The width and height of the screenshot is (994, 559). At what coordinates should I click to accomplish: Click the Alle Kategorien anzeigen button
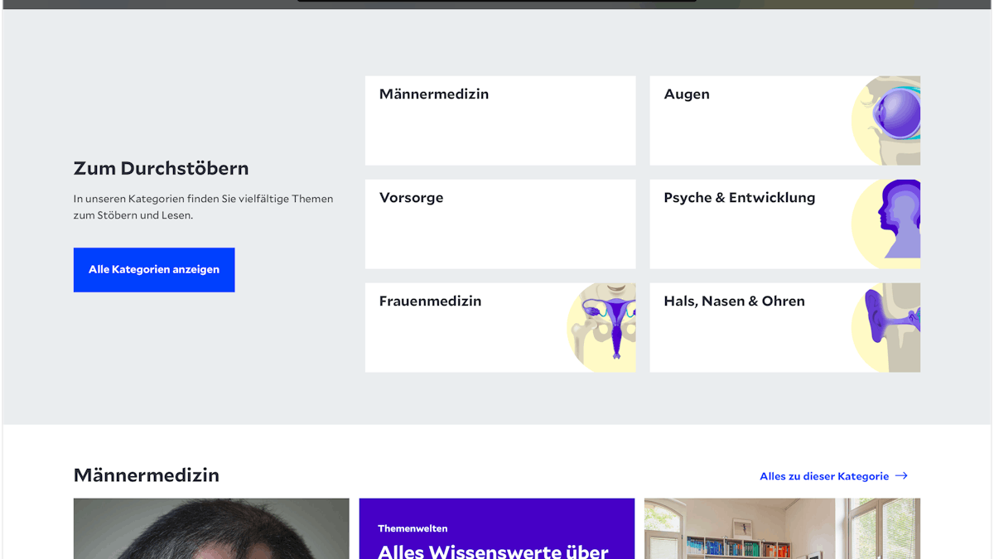click(x=154, y=269)
